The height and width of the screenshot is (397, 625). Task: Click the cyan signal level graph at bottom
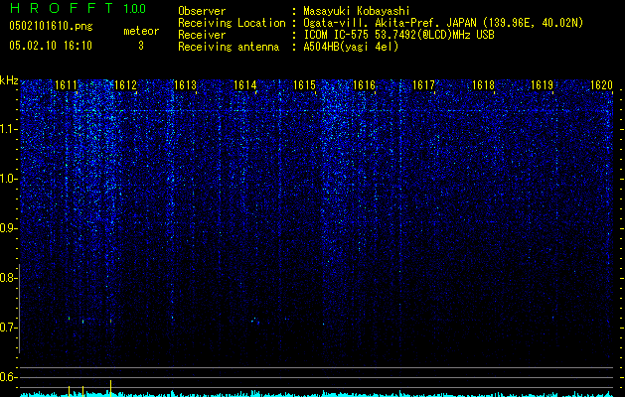(316, 394)
